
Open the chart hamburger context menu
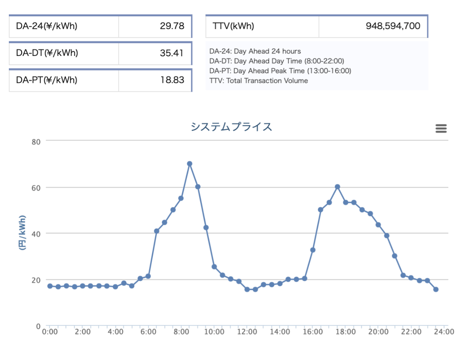pyautogui.click(x=441, y=129)
